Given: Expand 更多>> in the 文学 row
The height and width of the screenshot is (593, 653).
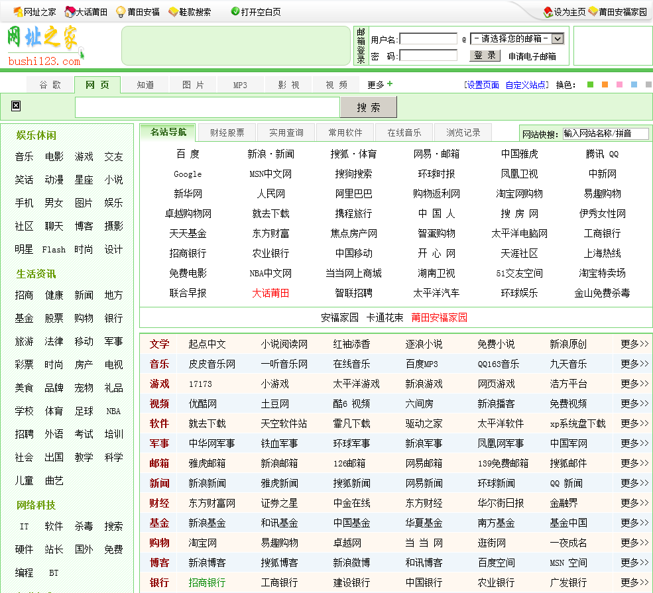Looking at the screenshot, I should click(x=634, y=344).
